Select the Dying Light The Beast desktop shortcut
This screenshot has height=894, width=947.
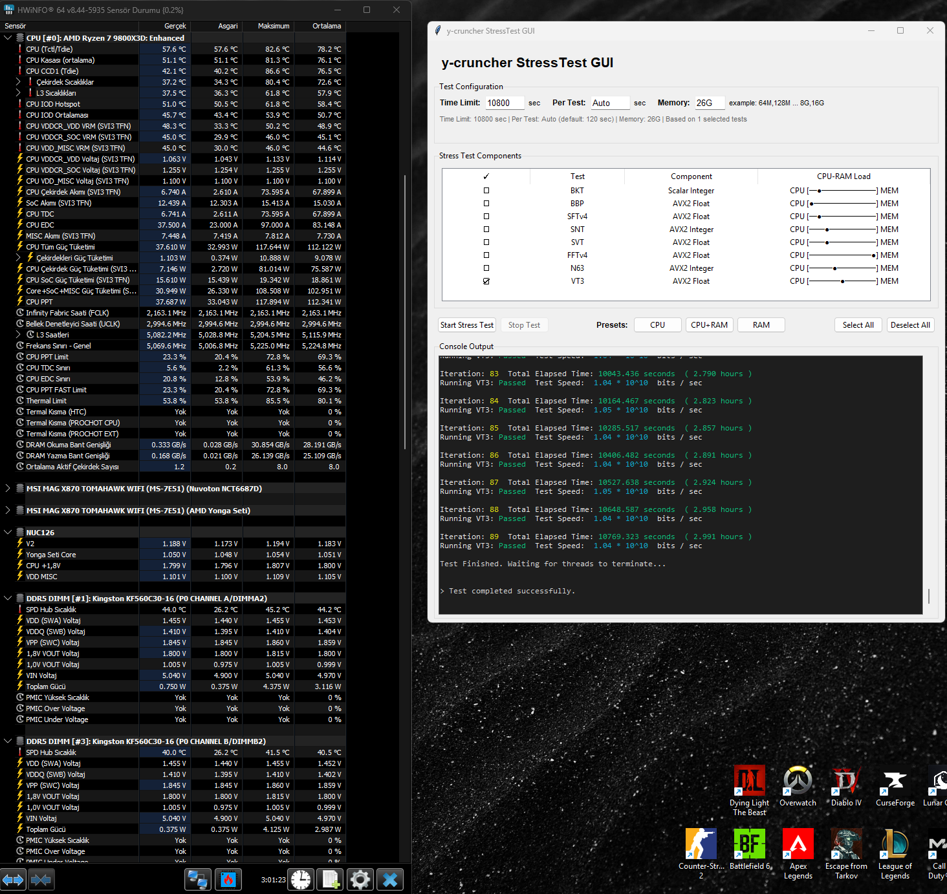(x=749, y=791)
